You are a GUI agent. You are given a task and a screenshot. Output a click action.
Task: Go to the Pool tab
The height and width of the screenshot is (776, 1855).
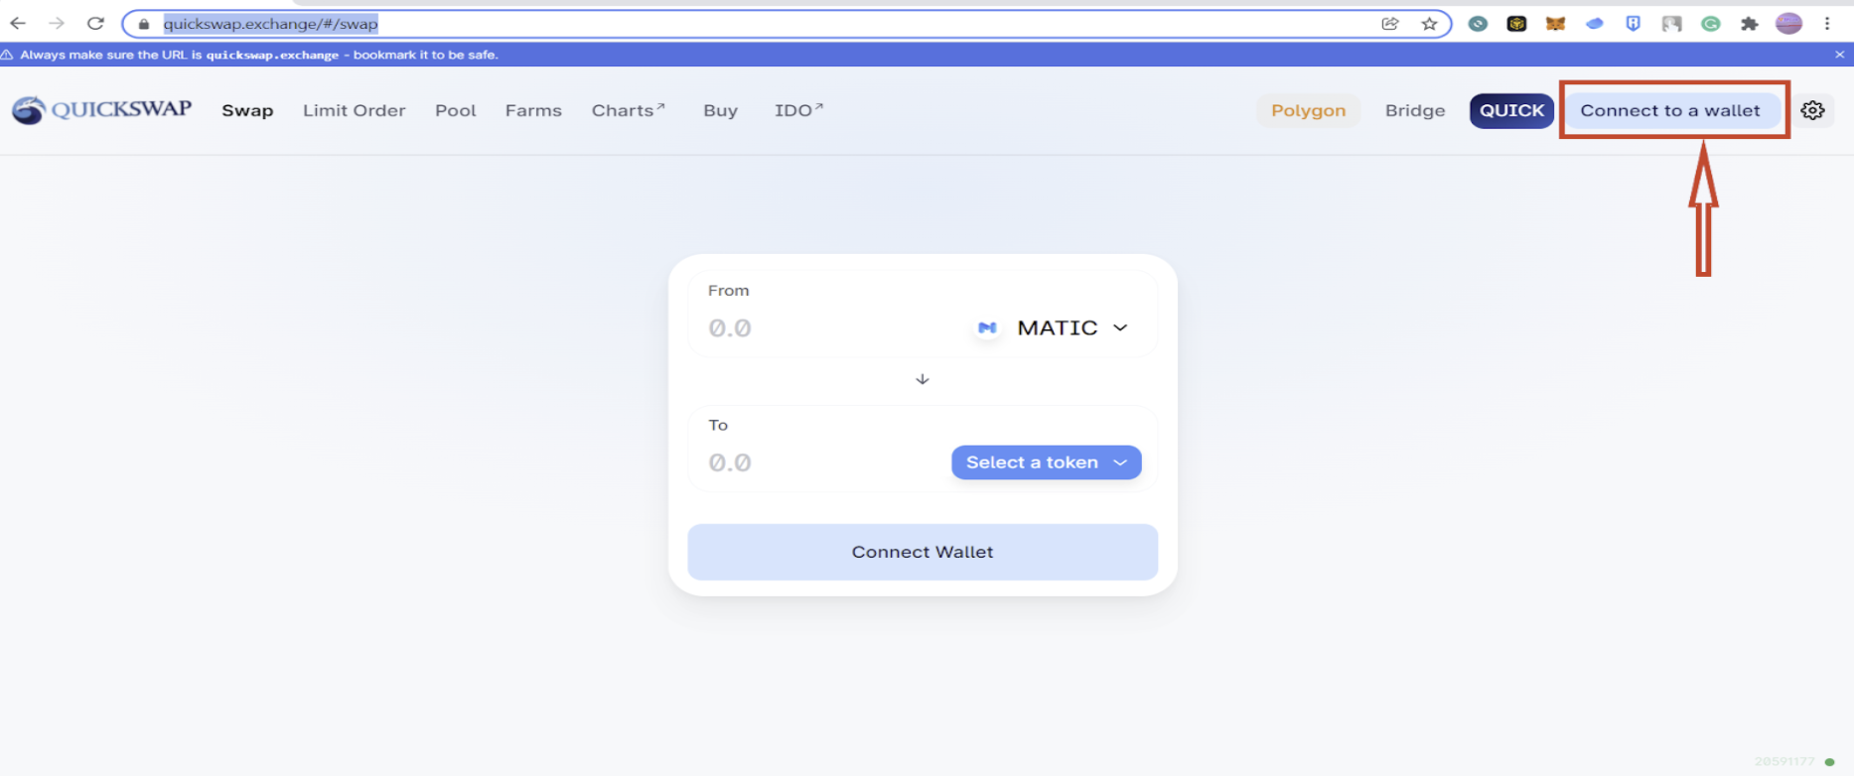point(456,110)
